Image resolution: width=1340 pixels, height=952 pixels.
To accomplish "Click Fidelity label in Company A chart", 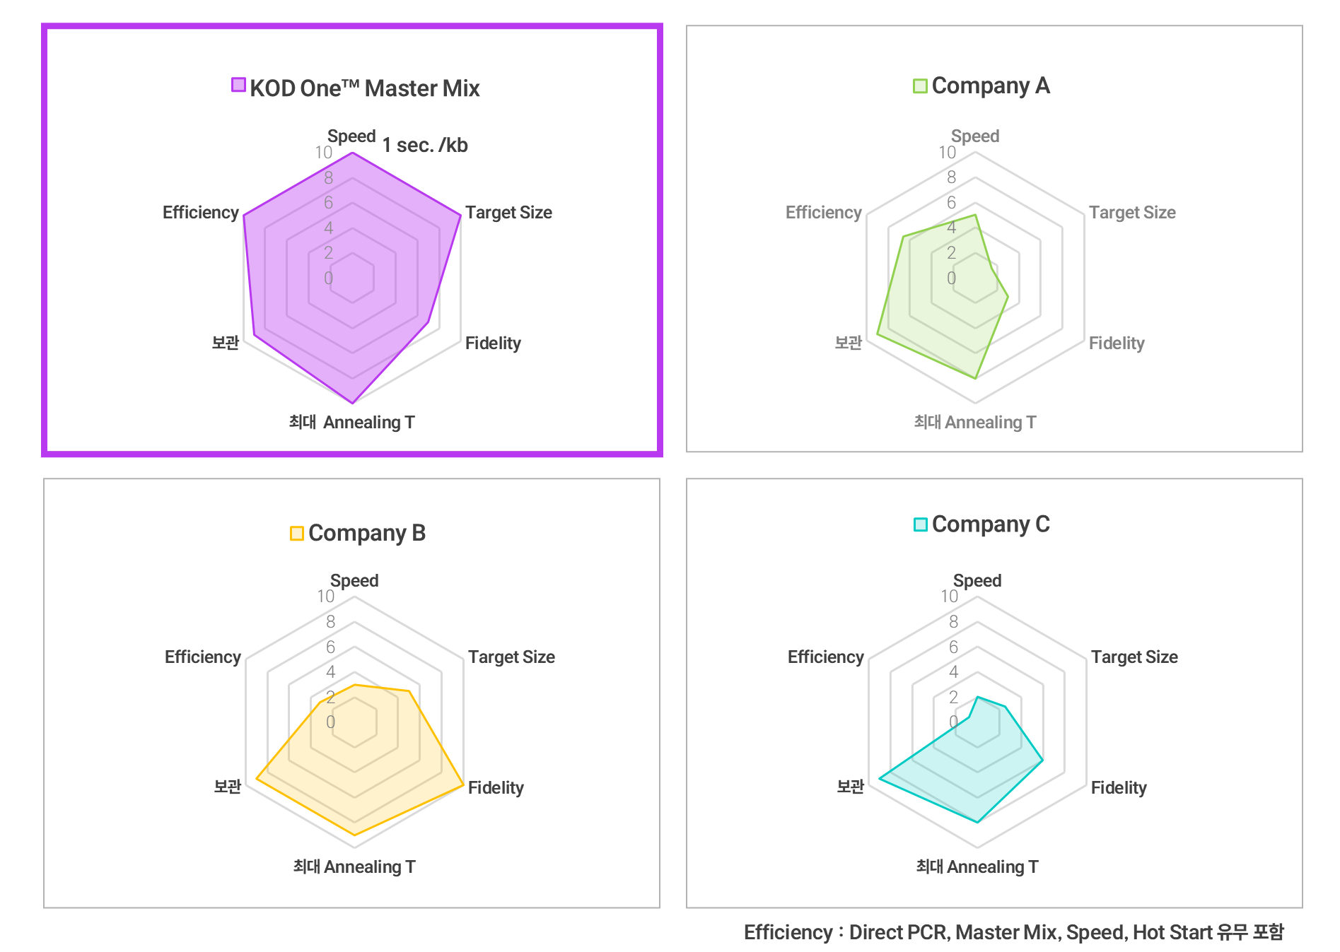I will [1116, 343].
